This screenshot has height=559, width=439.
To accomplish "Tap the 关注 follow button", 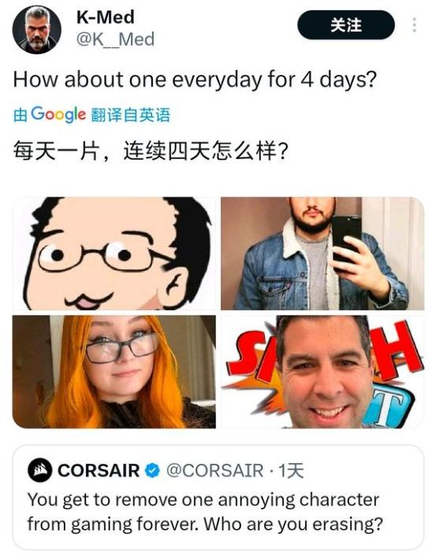I will (346, 25).
